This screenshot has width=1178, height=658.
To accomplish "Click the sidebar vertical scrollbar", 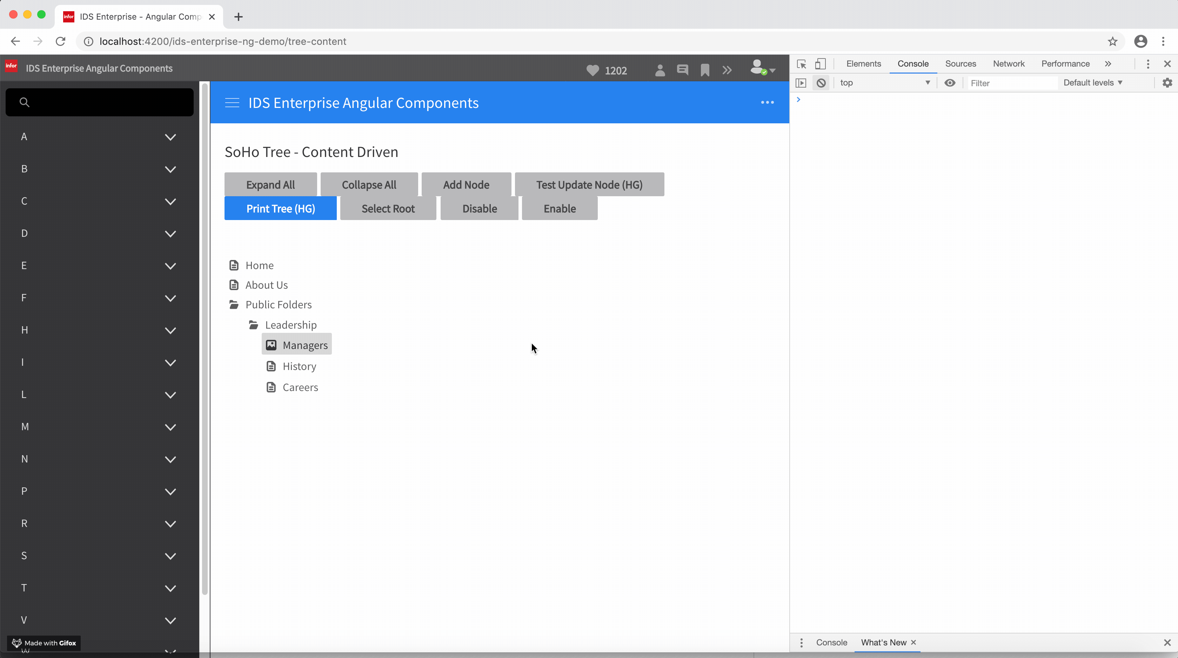I will pyautogui.click(x=205, y=338).
